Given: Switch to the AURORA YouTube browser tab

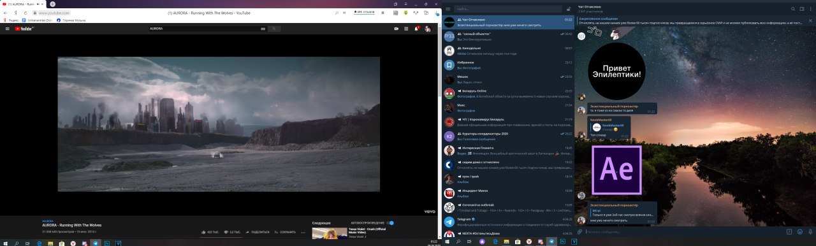Looking at the screenshot, I should 23,4.
